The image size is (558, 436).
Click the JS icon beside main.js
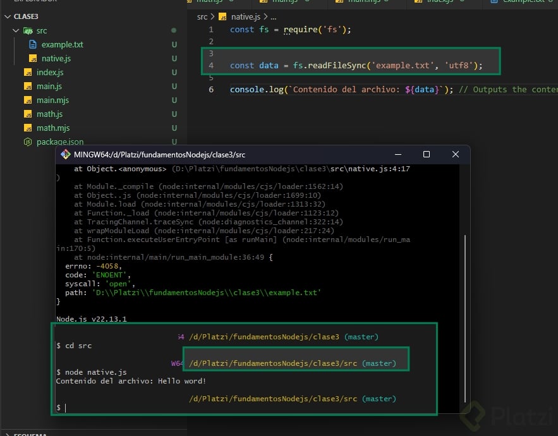coord(28,87)
